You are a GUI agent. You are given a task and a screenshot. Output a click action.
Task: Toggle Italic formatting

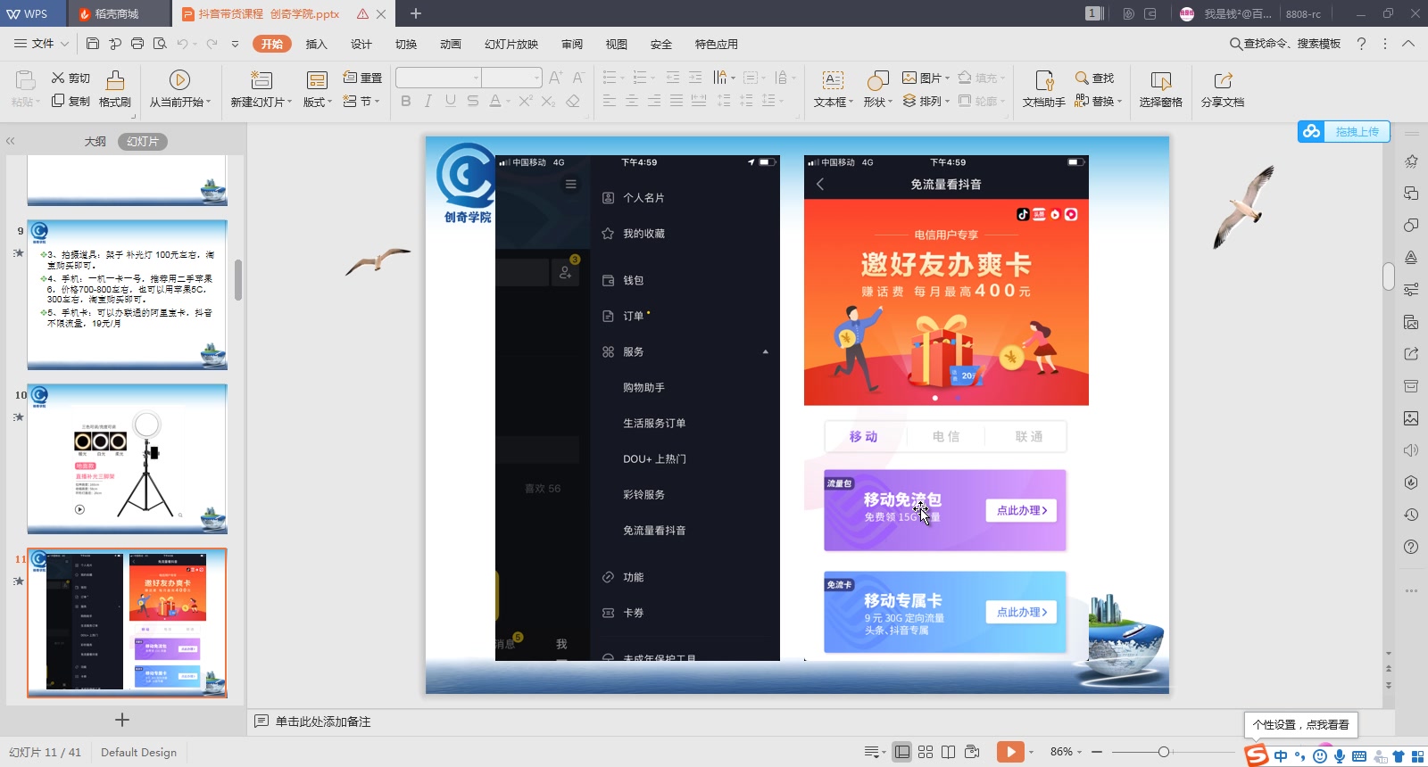point(428,102)
